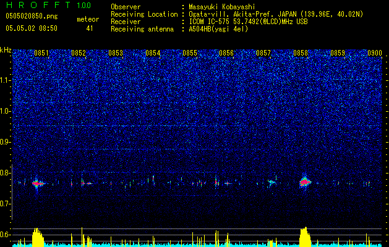The height and width of the screenshot is (247, 389).
Task: Click the 0855 time marker
Action: [190, 53]
